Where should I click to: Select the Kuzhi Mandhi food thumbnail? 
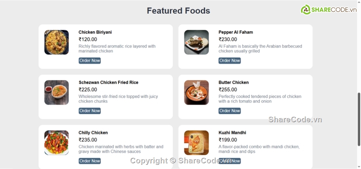pyautogui.click(x=196, y=143)
